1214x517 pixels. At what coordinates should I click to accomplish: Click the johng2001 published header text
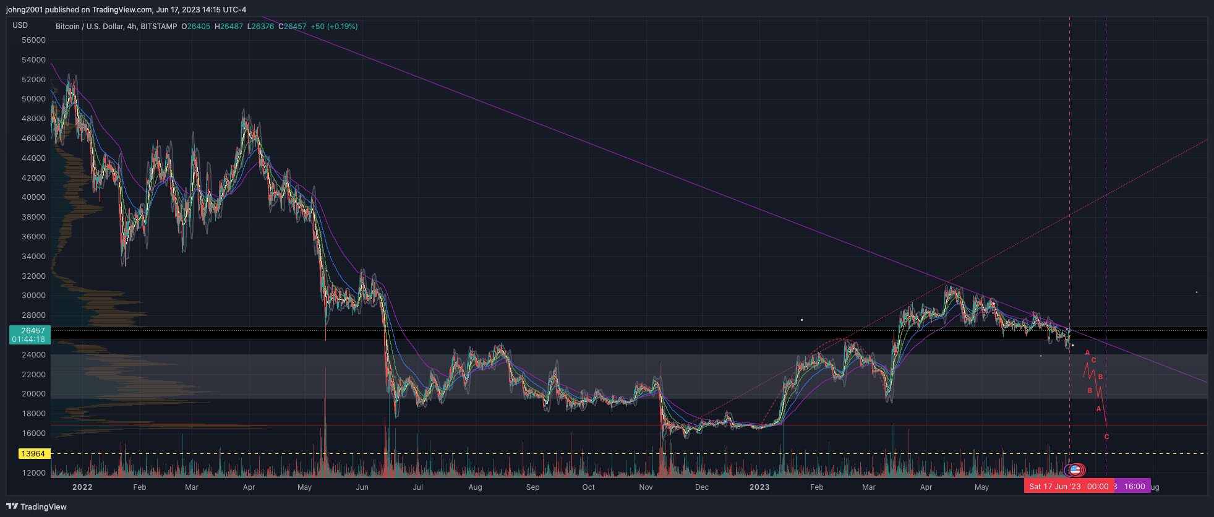[126, 9]
